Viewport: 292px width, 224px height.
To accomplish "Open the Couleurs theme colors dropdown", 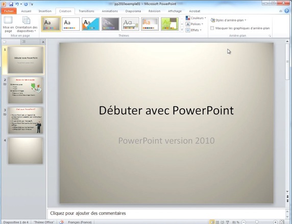I will (x=196, y=18).
